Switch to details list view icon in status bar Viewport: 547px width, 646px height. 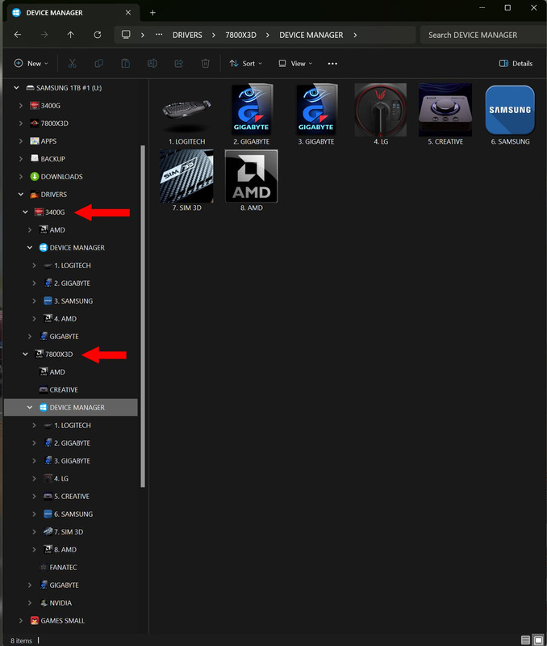(x=525, y=640)
